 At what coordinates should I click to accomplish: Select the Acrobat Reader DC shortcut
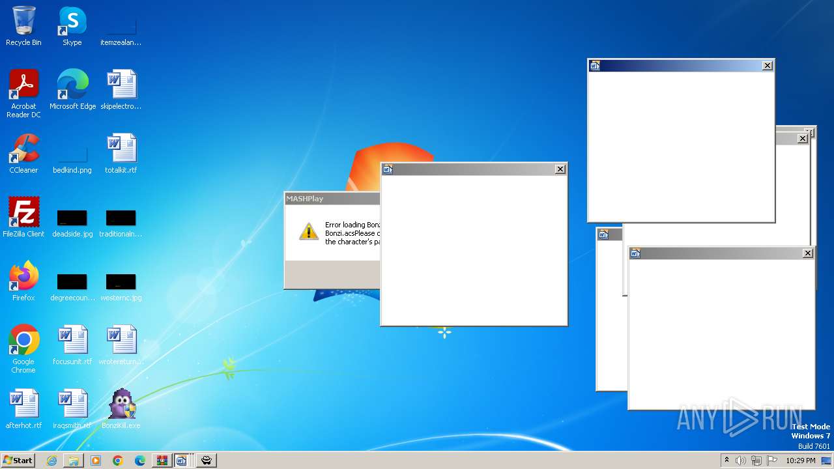pyautogui.click(x=23, y=94)
